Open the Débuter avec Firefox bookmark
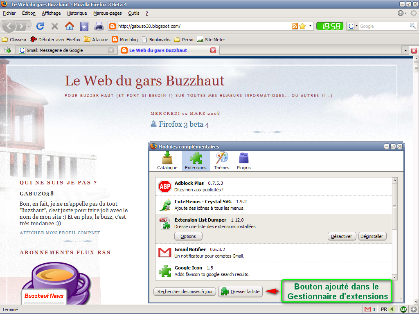Viewport: 419px width, 314px height. point(55,40)
